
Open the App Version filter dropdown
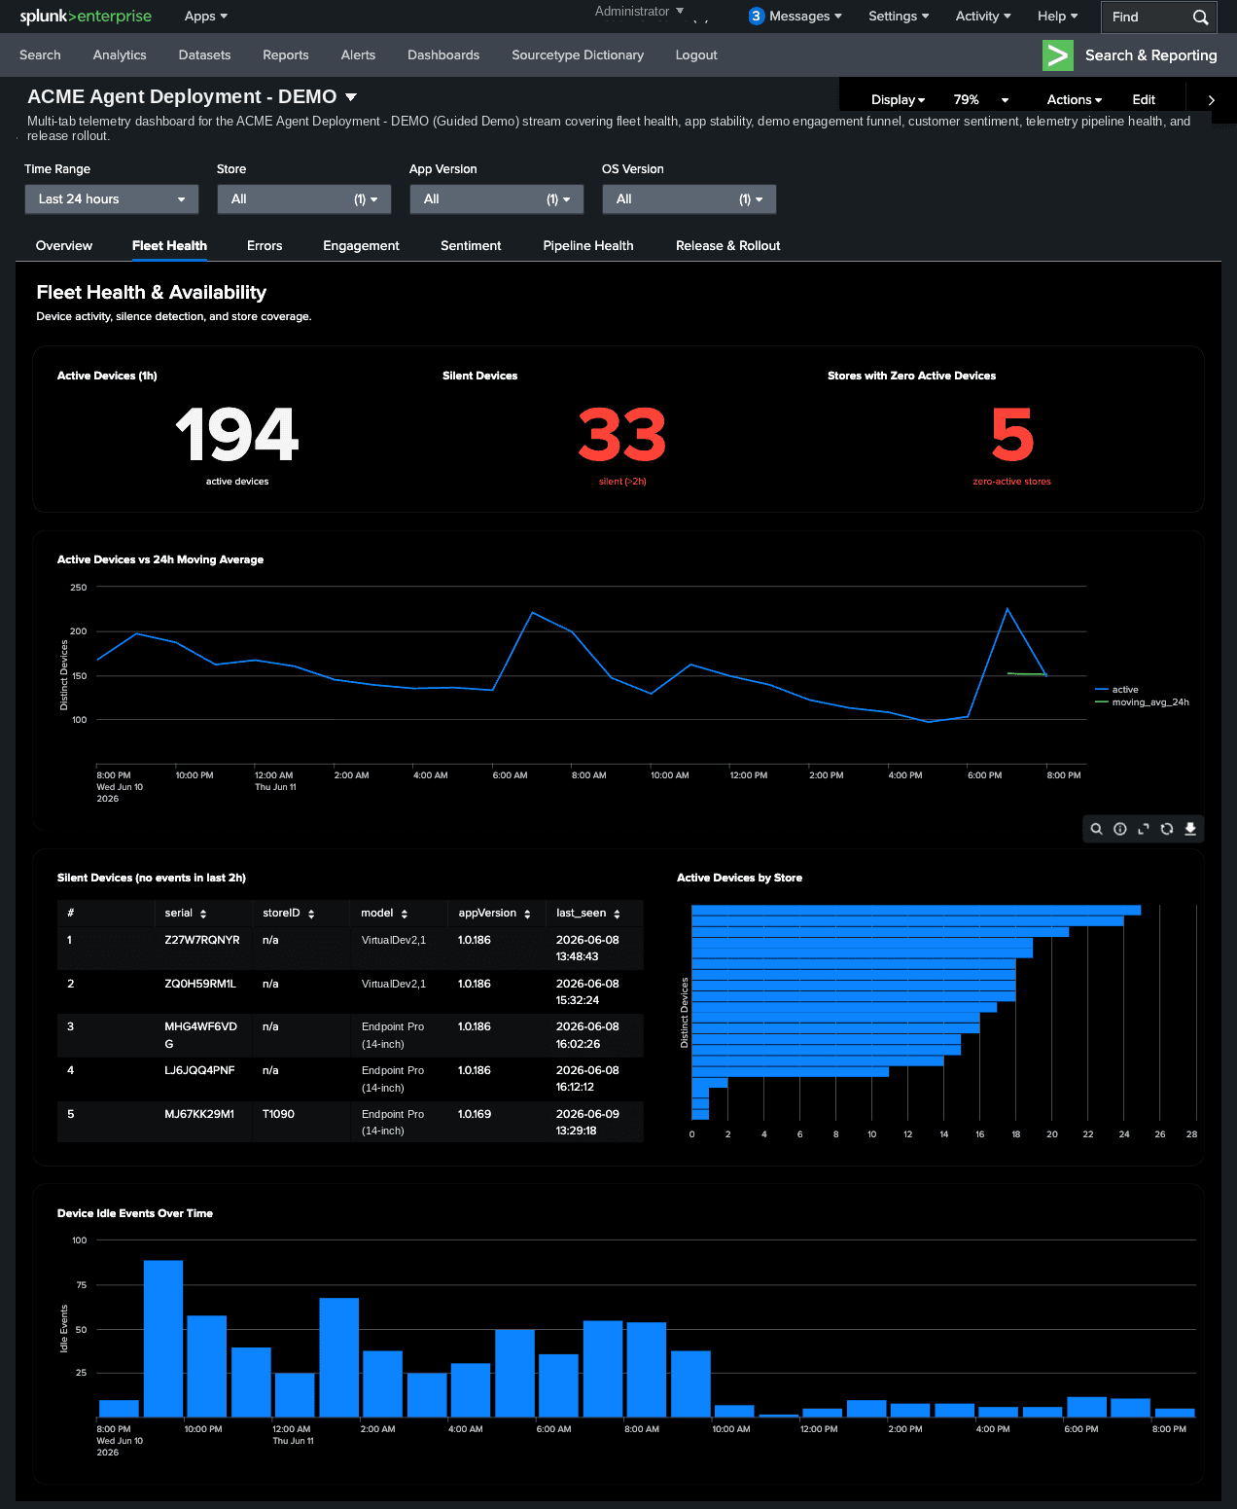coord(497,199)
